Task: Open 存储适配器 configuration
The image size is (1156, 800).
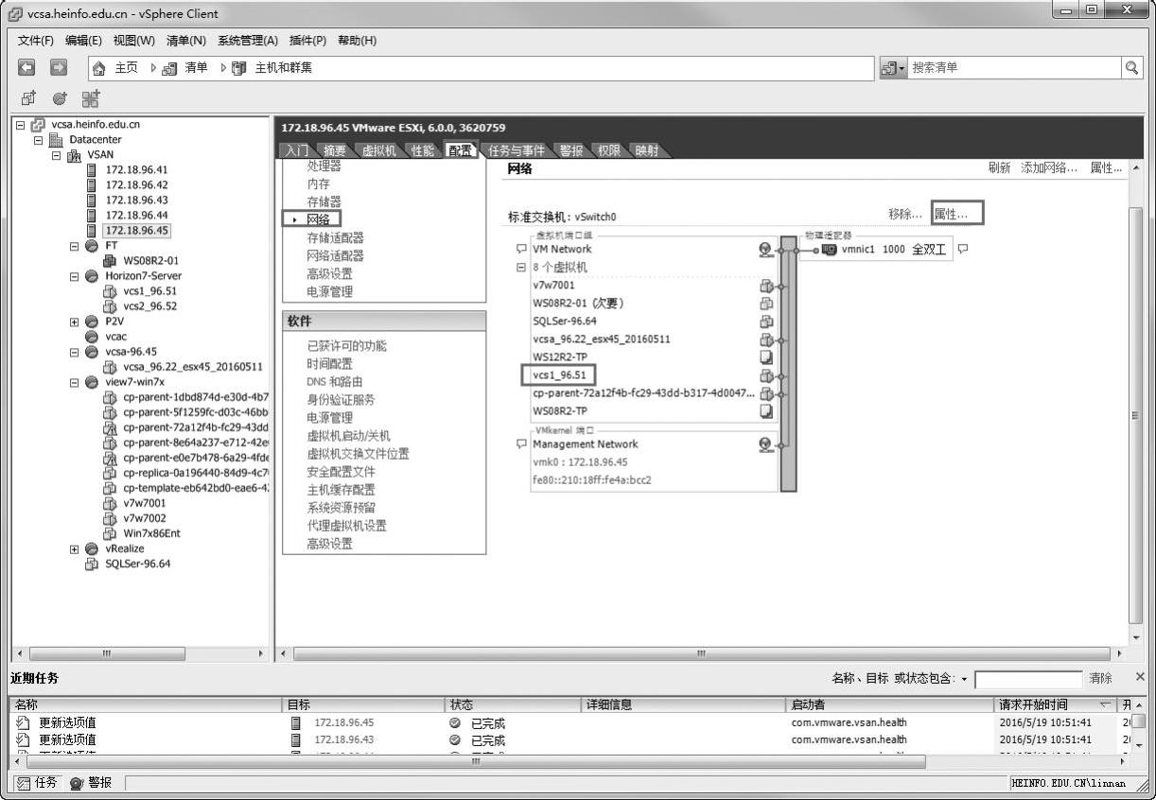Action: (x=335, y=237)
